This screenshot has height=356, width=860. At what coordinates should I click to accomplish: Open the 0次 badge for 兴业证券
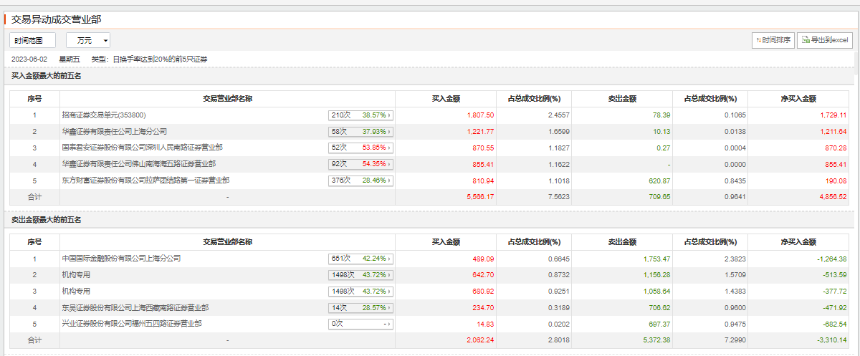tap(361, 324)
